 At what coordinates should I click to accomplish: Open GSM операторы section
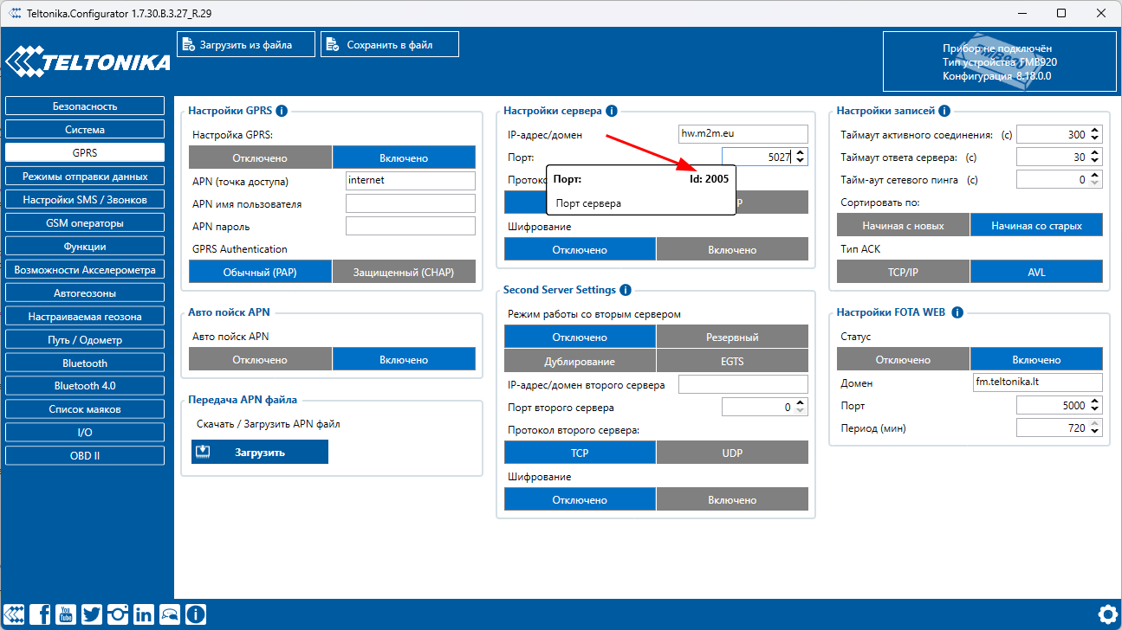tap(85, 223)
